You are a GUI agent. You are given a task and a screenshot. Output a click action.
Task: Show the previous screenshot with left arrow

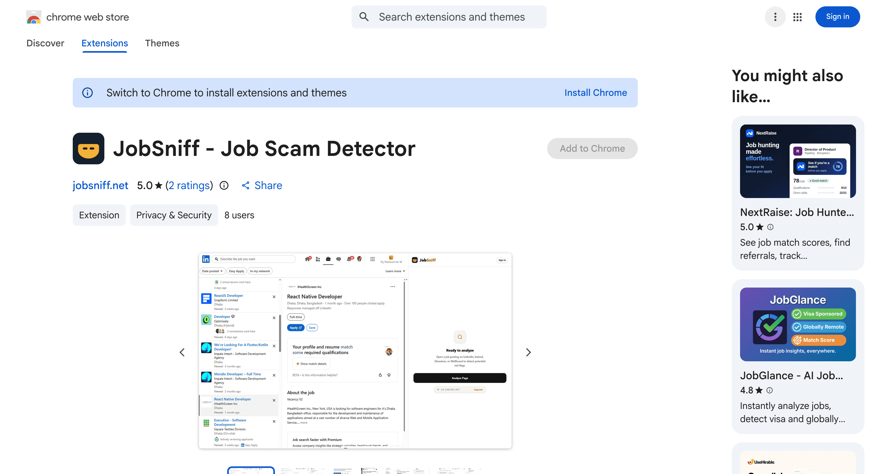coord(182,352)
